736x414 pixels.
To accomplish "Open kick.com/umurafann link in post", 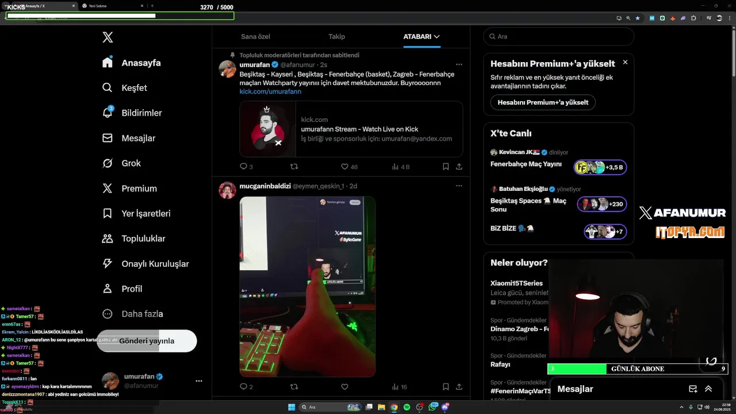I will (270, 91).
